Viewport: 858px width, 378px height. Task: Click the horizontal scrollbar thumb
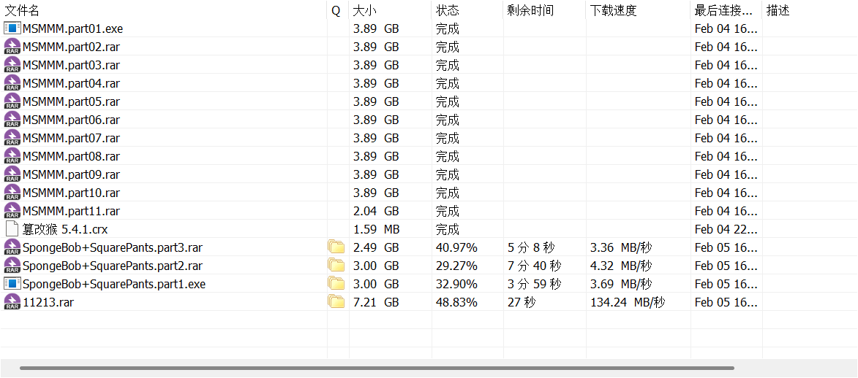[x=377, y=369]
